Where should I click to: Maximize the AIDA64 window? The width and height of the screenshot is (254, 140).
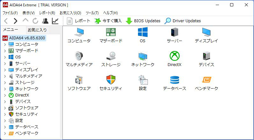tap(232, 5)
